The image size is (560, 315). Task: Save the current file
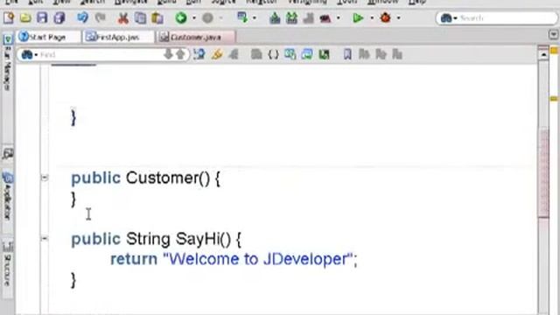point(42,17)
